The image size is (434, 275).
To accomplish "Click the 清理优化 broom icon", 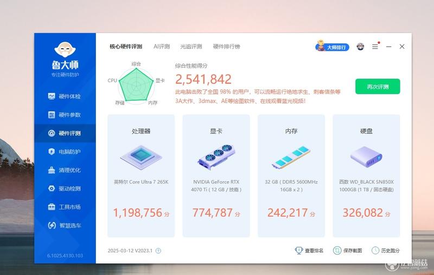I will pos(52,170).
